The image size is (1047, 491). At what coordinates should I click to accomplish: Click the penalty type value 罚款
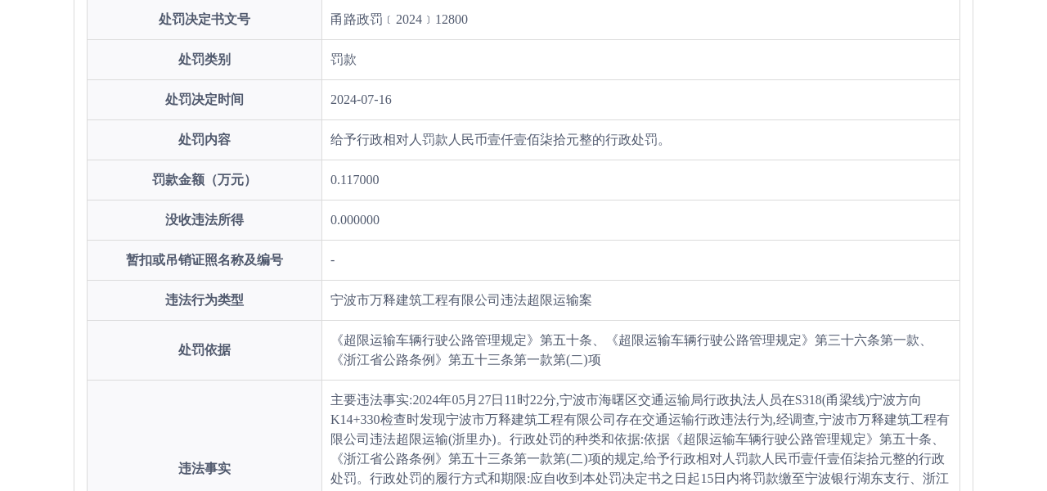point(344,60)
